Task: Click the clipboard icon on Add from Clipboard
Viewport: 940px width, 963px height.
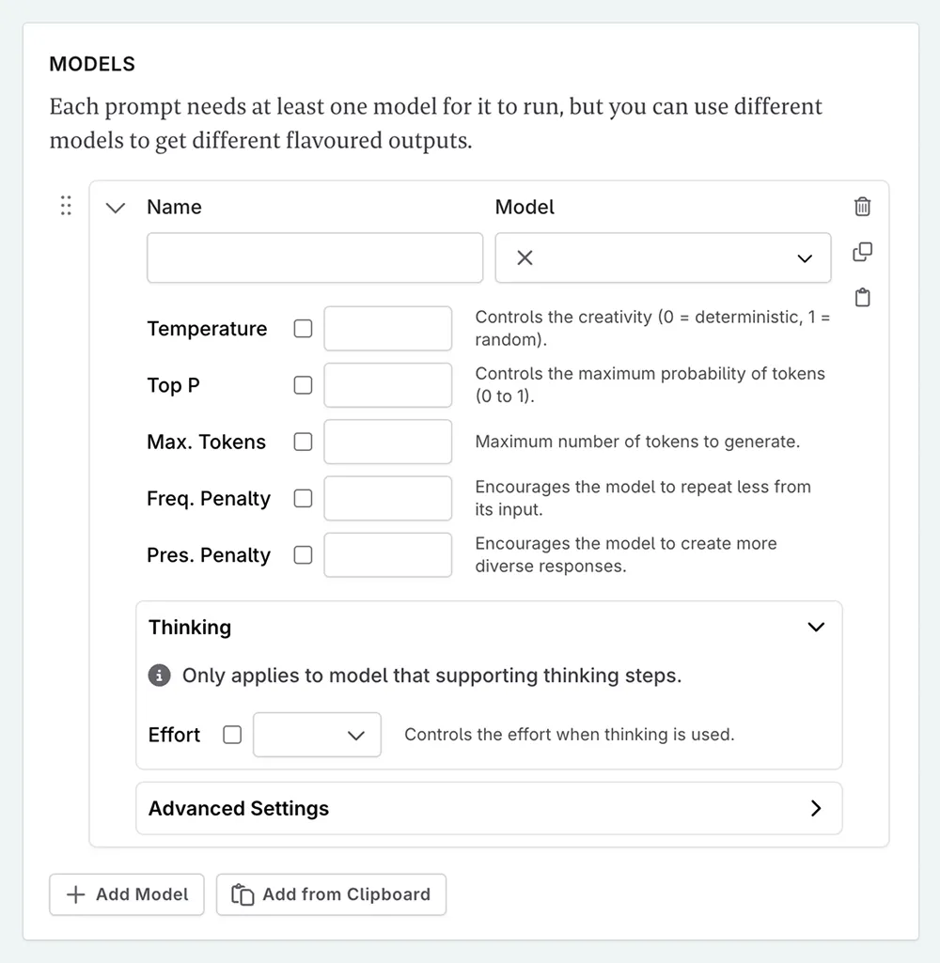Action: pyautogui.click(x=241, y=894)
